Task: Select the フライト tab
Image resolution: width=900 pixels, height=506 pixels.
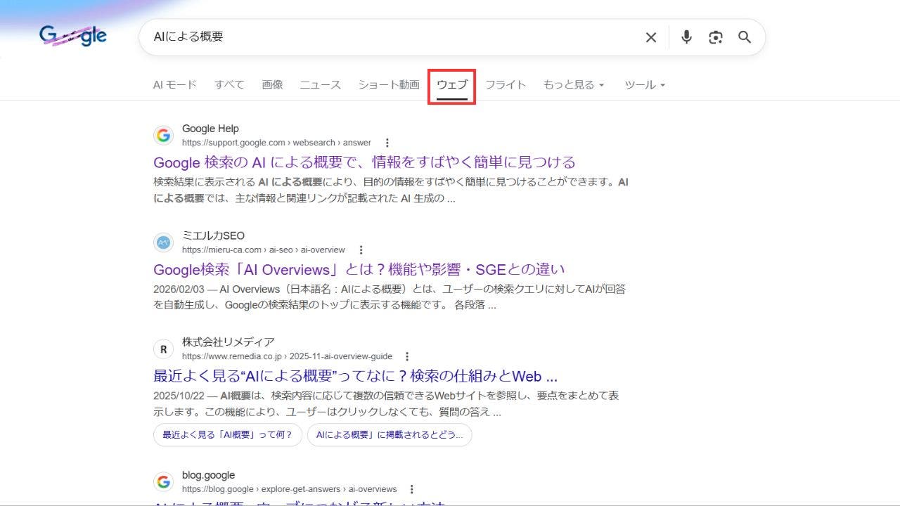Action: 506,84
